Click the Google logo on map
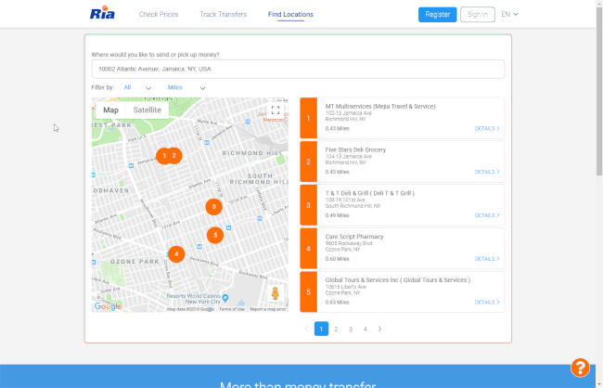 pos(108,306)
